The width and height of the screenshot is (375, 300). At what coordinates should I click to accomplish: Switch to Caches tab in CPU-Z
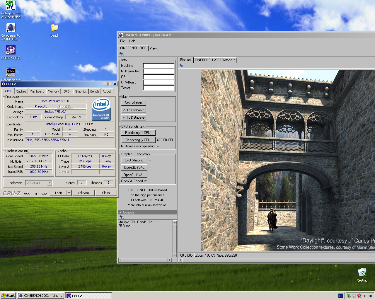click(21, 91)
